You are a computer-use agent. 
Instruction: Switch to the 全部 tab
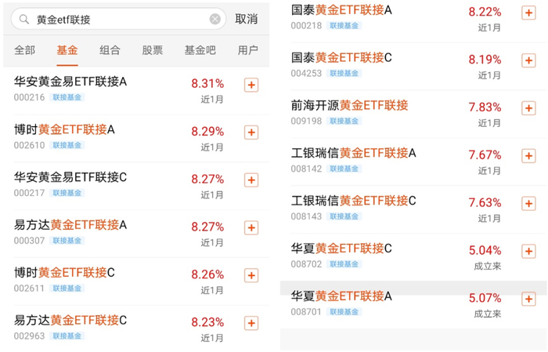[x=25, y=50]
